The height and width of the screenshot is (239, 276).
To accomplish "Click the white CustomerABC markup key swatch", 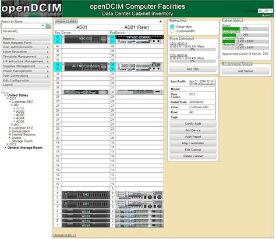I will (172, 31).
